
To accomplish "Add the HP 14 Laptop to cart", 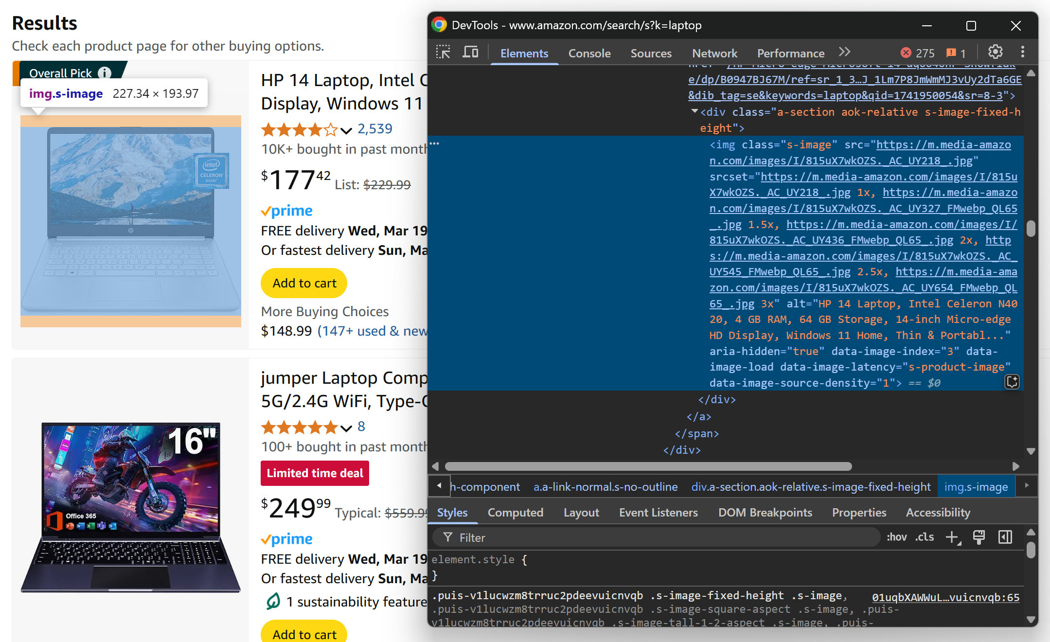I will click(304, 283).
